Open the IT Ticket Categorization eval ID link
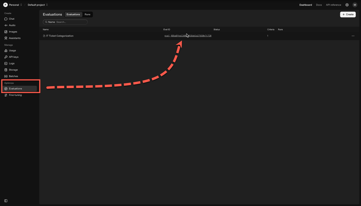The image size is (361, 206). 188,36
